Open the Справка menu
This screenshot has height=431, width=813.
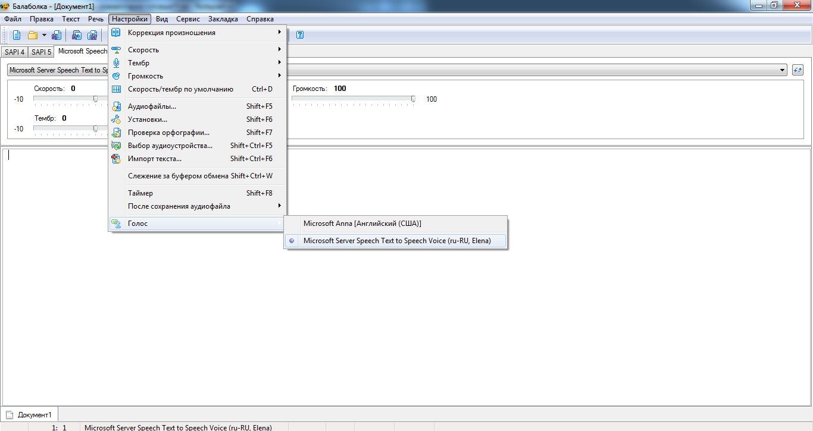point(260,19)
